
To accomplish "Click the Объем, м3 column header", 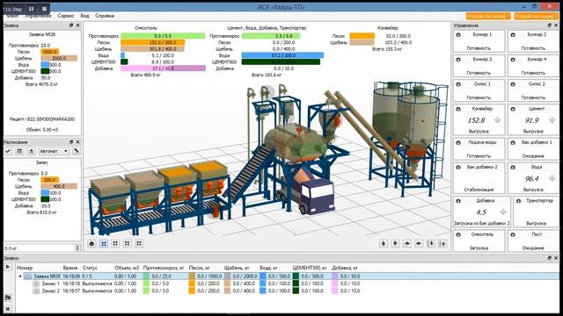I will pyautogui.click(x=127, y=268).
